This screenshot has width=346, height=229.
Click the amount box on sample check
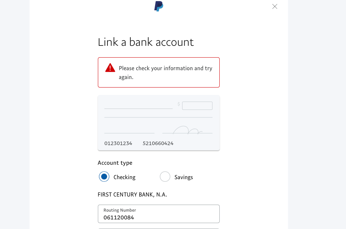click(197, 106)
